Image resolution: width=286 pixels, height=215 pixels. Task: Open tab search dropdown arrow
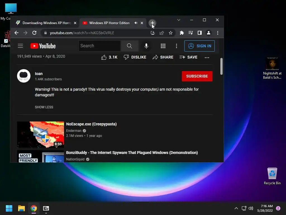(x=179, y=20)
